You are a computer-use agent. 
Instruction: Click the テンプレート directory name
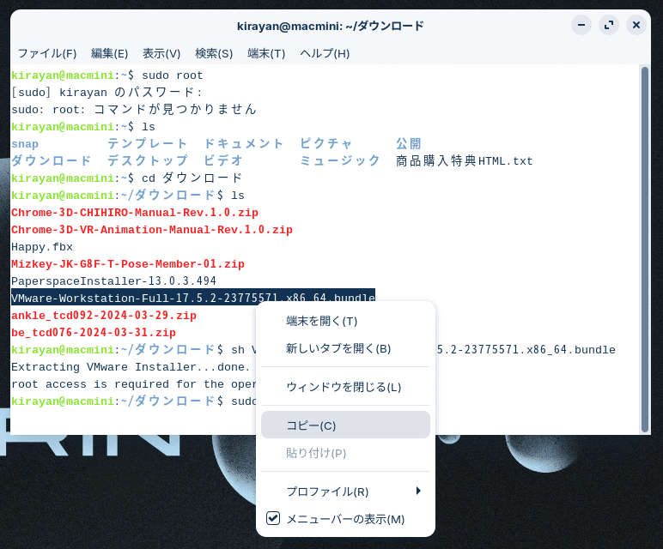147,143
